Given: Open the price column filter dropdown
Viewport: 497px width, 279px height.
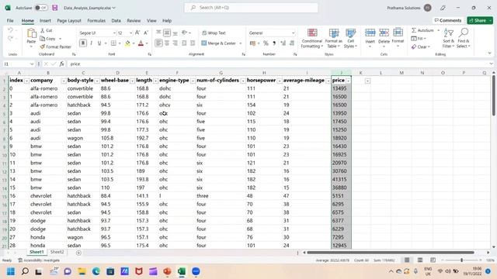Looking at the screenshot, I should (x=349, y=81).
